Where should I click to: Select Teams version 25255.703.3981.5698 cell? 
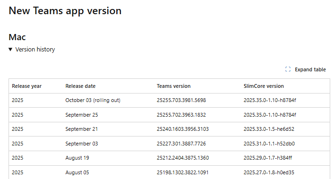click(x=181, y=100)
